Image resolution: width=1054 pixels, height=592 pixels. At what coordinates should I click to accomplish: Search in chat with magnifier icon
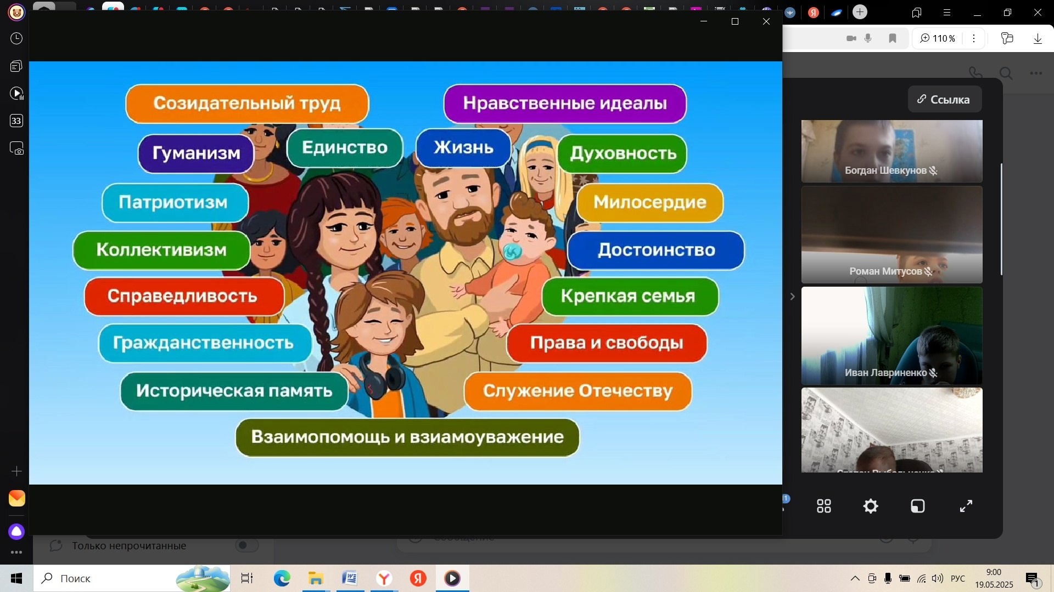(1006, 73)
